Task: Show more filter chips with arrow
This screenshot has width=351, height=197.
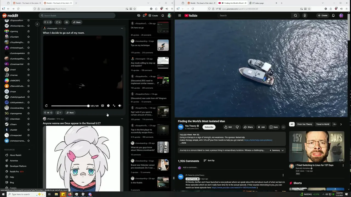Action: (341, 124)
